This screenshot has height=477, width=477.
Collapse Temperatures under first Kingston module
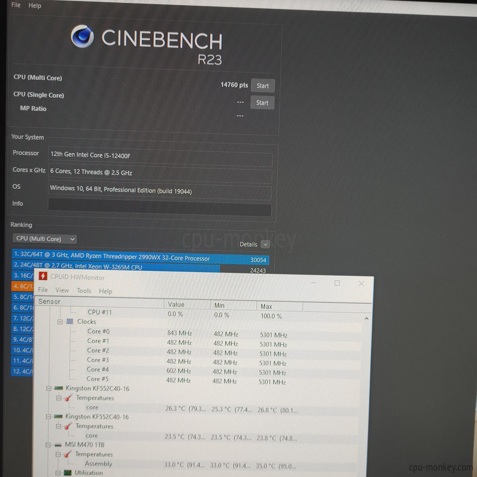click(x=59, y=398)
